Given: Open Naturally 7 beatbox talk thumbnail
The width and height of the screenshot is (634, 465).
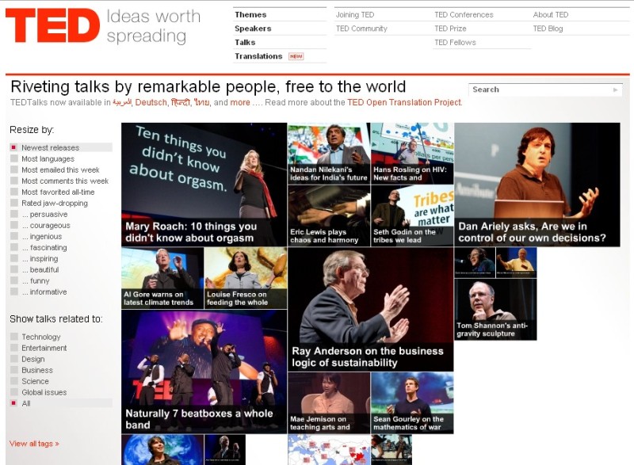Looking at the screenshot, I should (204, 372).
